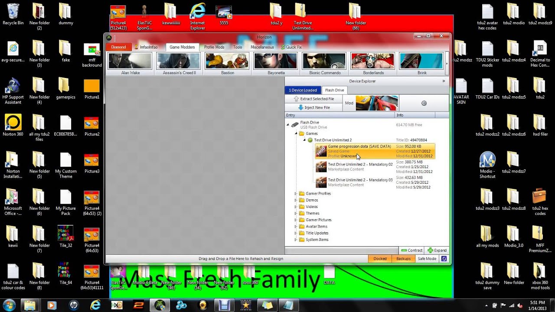
Task: Open HP Support Assistant shortcut
Action: tap(13, 91)
